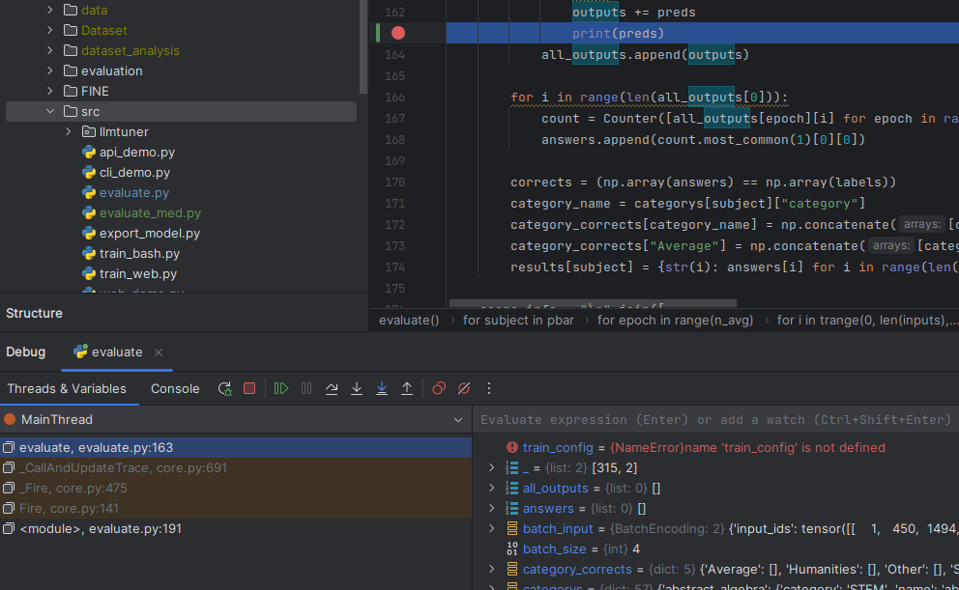Select the Fire, core.py:141 stack frame

236,508
